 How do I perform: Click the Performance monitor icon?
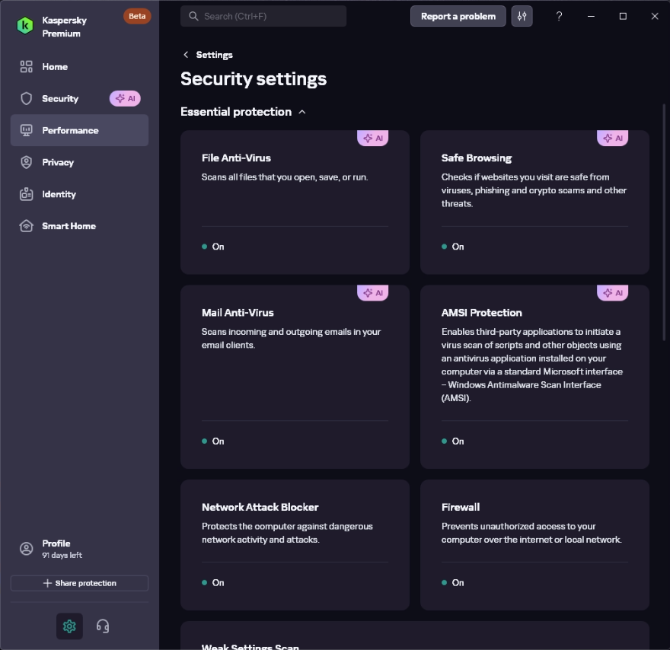26,130
